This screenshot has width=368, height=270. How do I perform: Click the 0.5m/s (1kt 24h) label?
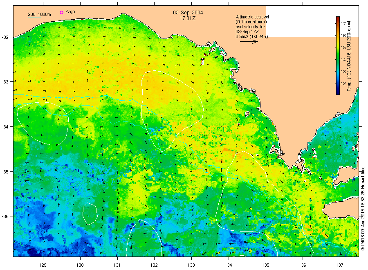(251, 37)
